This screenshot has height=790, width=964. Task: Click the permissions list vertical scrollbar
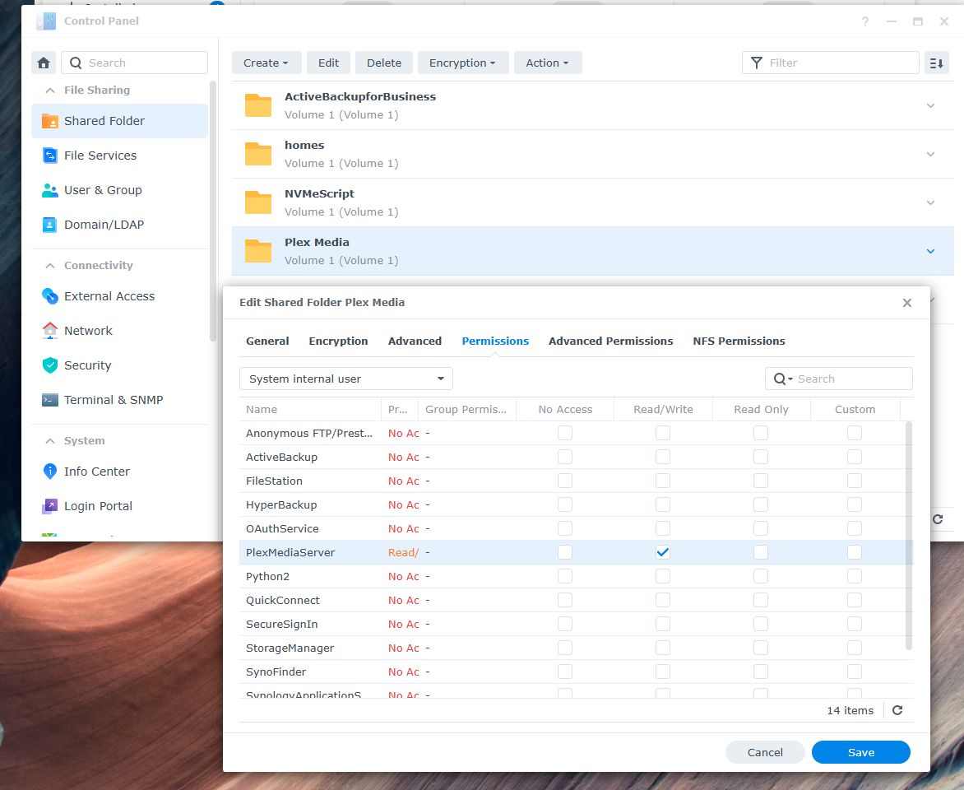pyautogui.click(x=909, y=535)
